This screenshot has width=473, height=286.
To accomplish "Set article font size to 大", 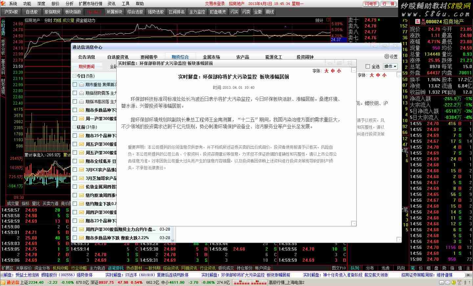I will [327, 71].
